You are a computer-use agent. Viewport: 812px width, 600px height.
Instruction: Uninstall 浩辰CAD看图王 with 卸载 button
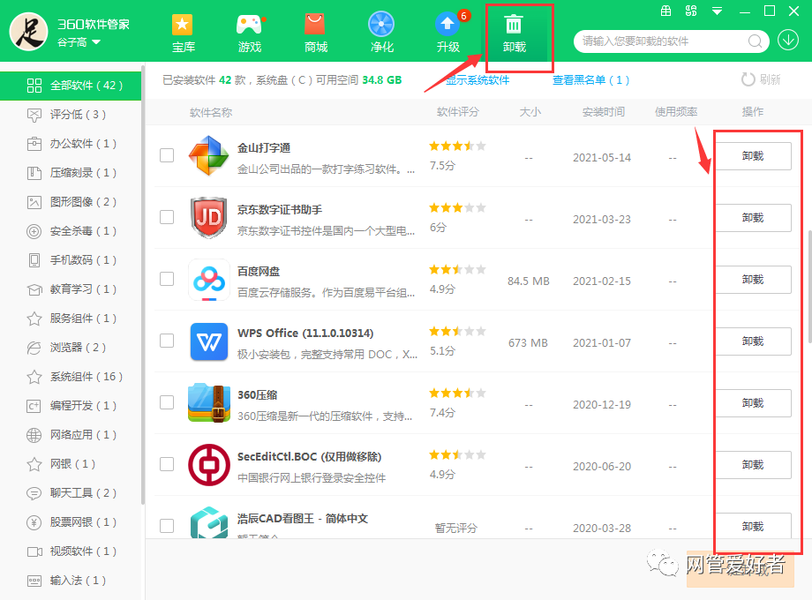click(753, 526)
